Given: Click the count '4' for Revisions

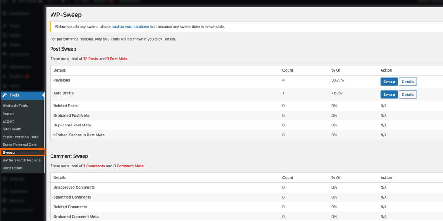Looking at the screenshot, I should [283, 80].
